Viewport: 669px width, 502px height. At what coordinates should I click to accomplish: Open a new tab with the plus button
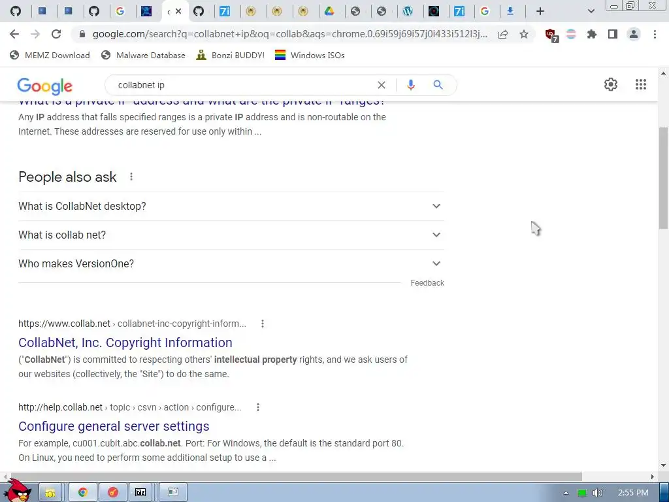pos(540,12)
